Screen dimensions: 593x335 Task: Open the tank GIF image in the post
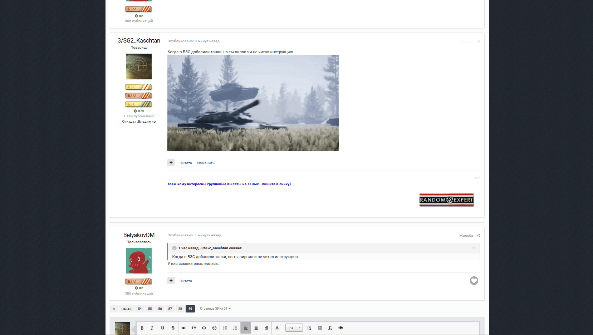253,103
